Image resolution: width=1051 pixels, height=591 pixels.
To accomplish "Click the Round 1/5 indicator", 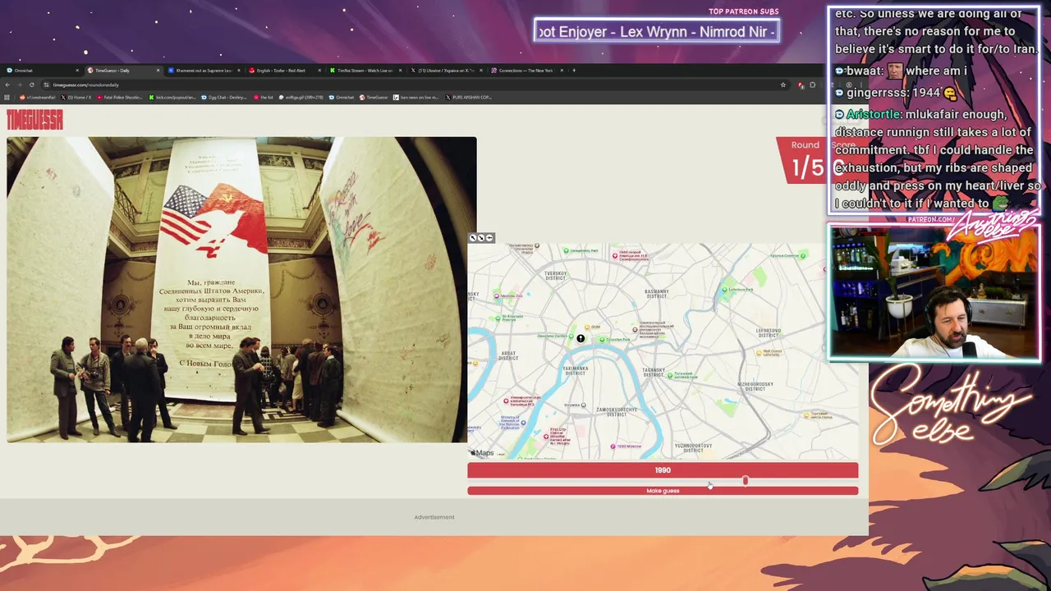I will [805, 160].
